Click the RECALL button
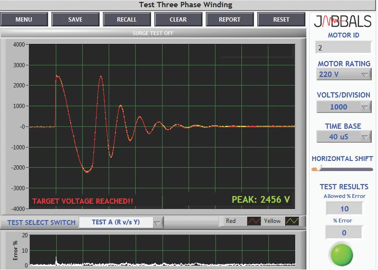The width and height of the screenshot is (378, 270). [x=127, y=20]
